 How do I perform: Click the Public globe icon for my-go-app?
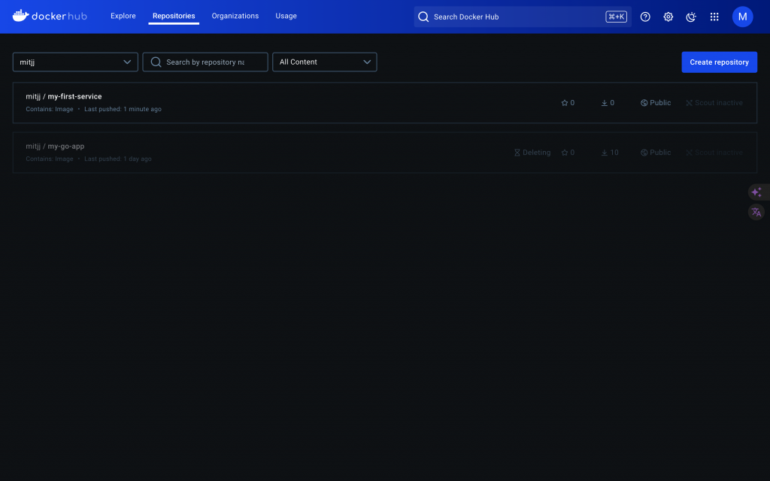point(644,153)
